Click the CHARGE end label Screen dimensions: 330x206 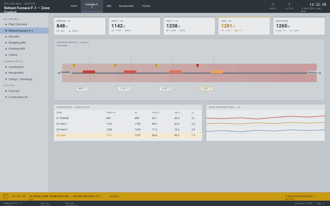(x=66, y=72)
